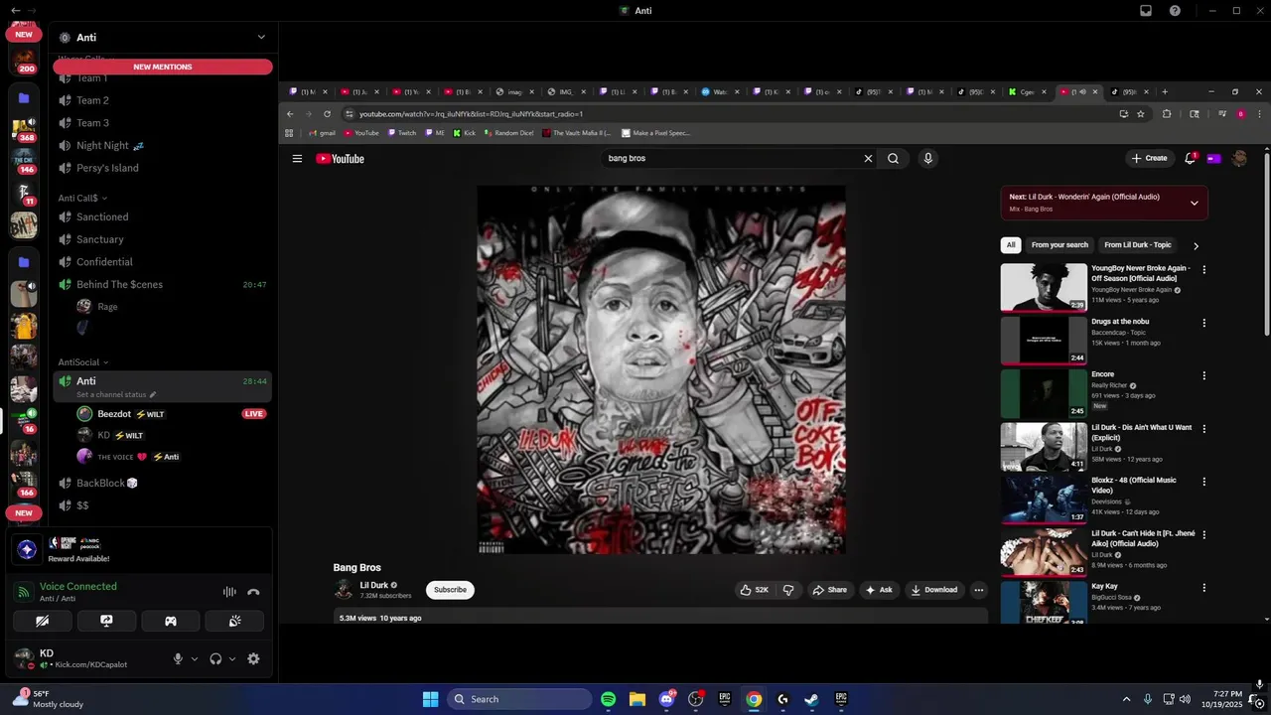Open options for Drugs at the nobu

[1204, 323]
